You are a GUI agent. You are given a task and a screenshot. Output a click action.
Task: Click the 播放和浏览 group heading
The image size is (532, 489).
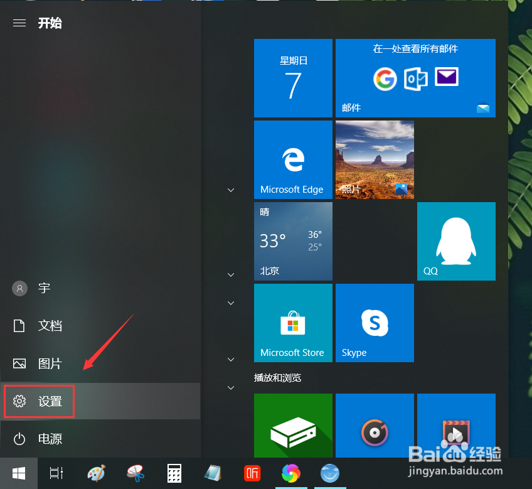tap(277, 378)
